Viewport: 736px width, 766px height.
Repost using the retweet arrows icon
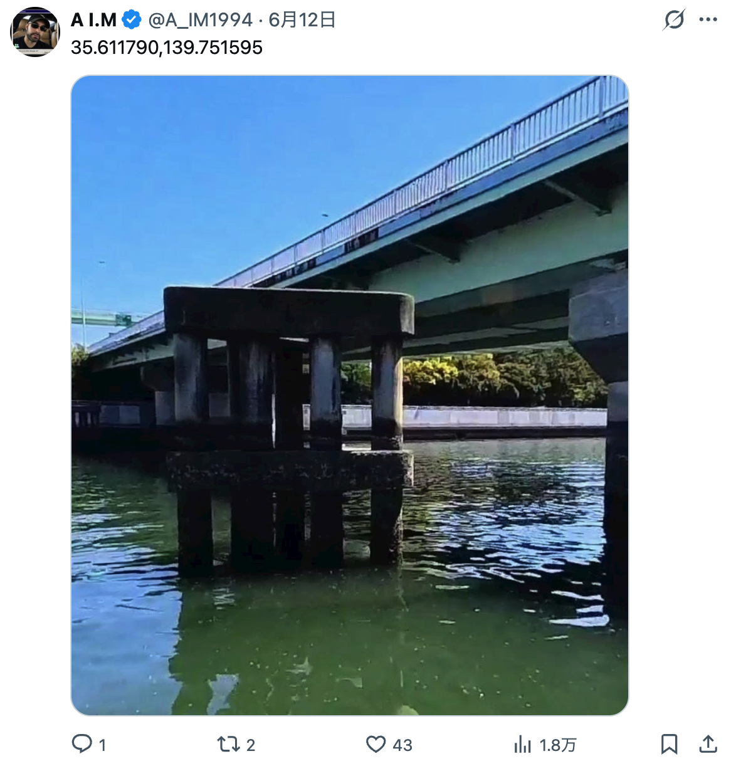(227, 744)
